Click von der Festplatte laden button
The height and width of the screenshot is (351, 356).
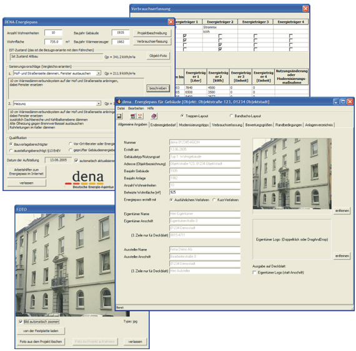pos(41,331)
